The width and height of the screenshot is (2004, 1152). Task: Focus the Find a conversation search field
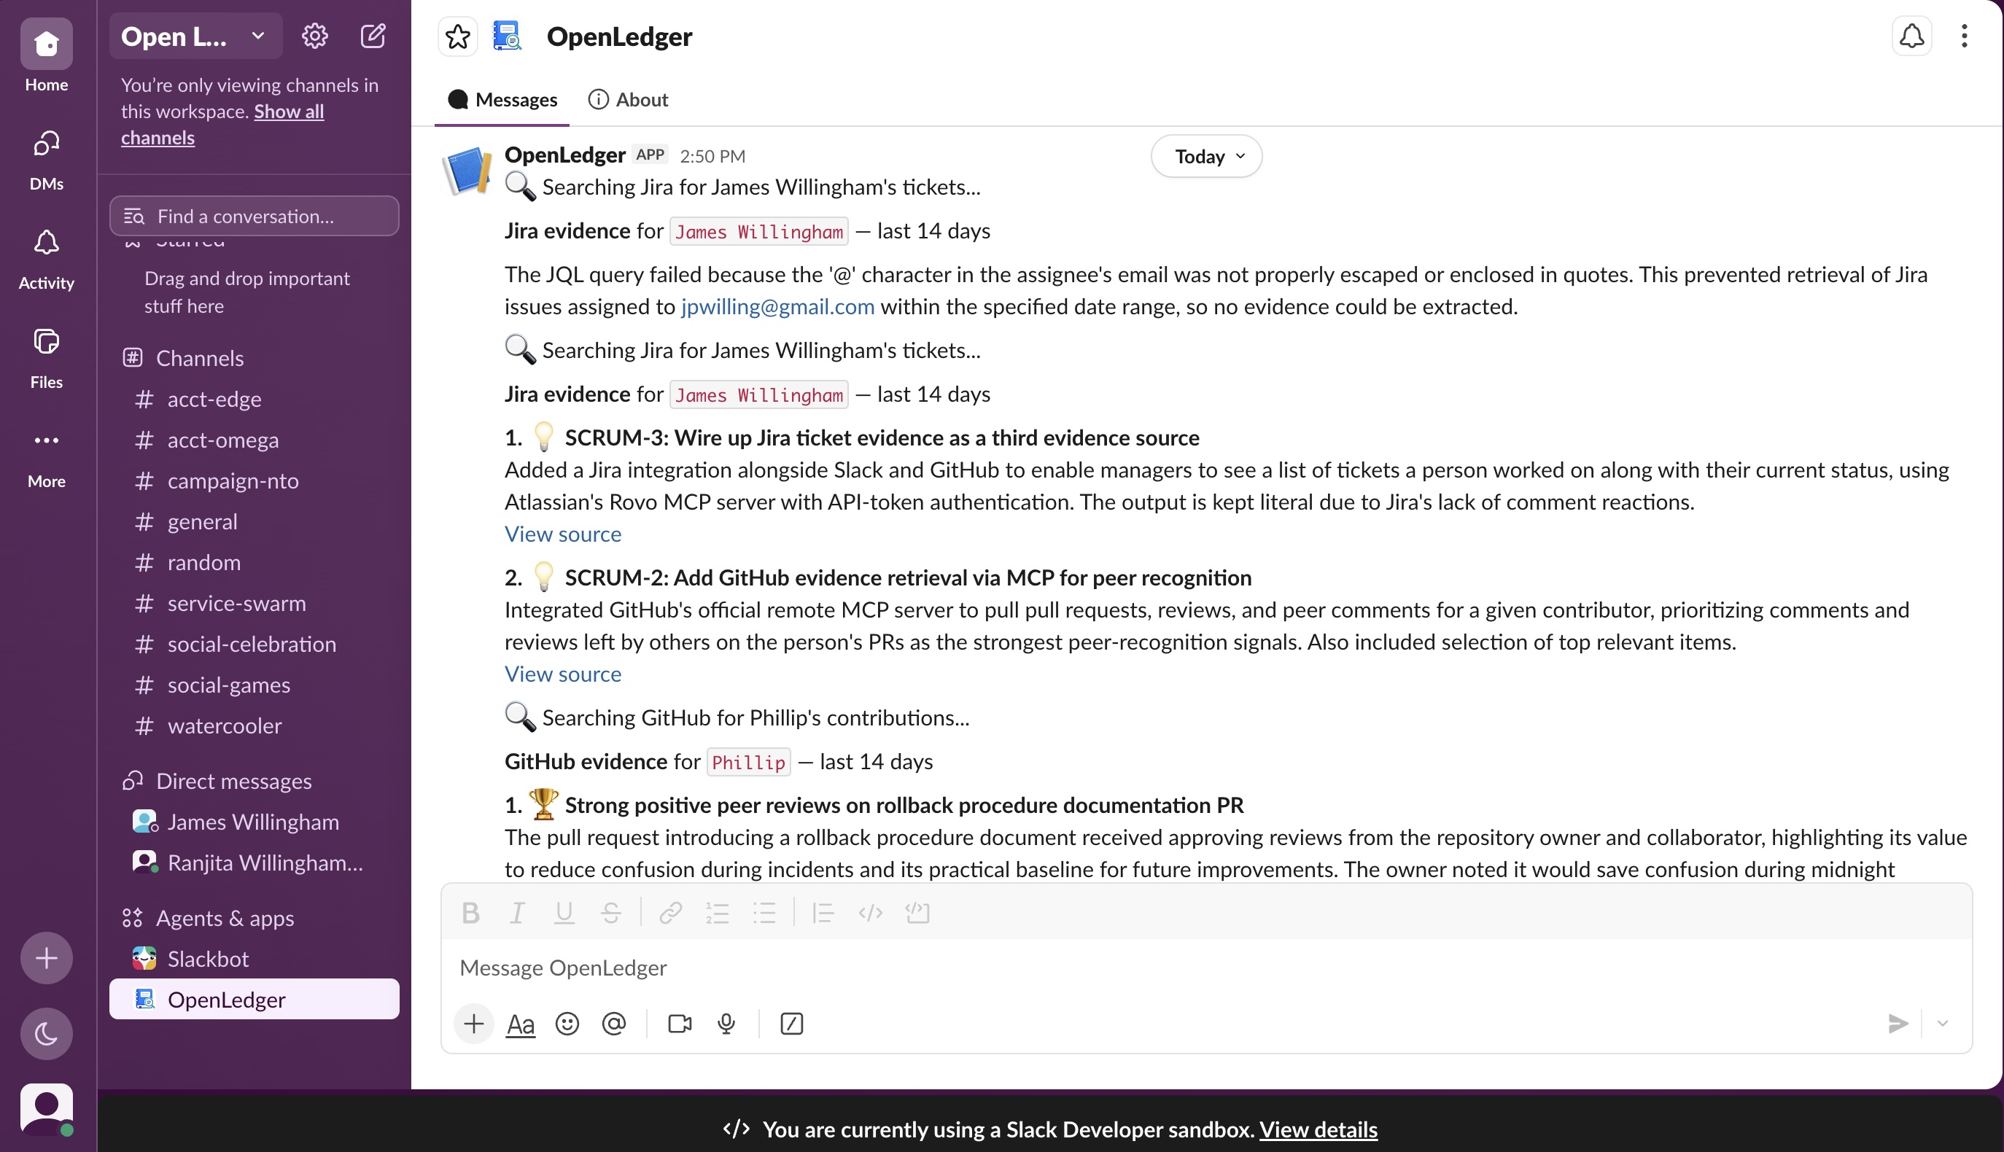pos(254,216)
